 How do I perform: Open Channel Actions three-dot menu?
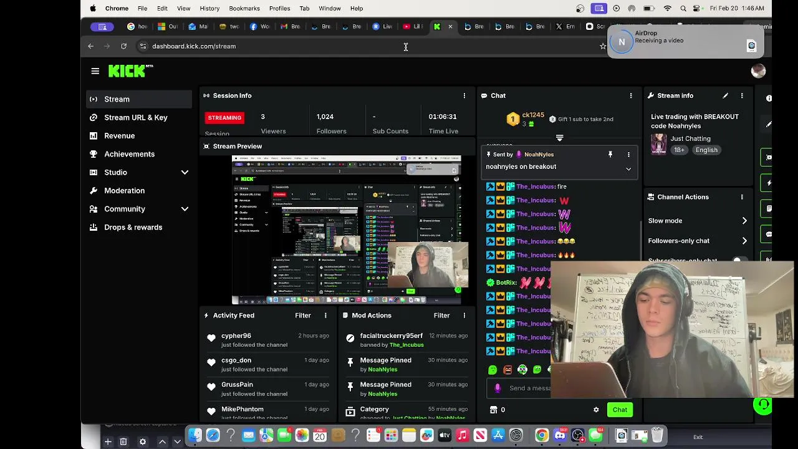click(x=742, y=197)
